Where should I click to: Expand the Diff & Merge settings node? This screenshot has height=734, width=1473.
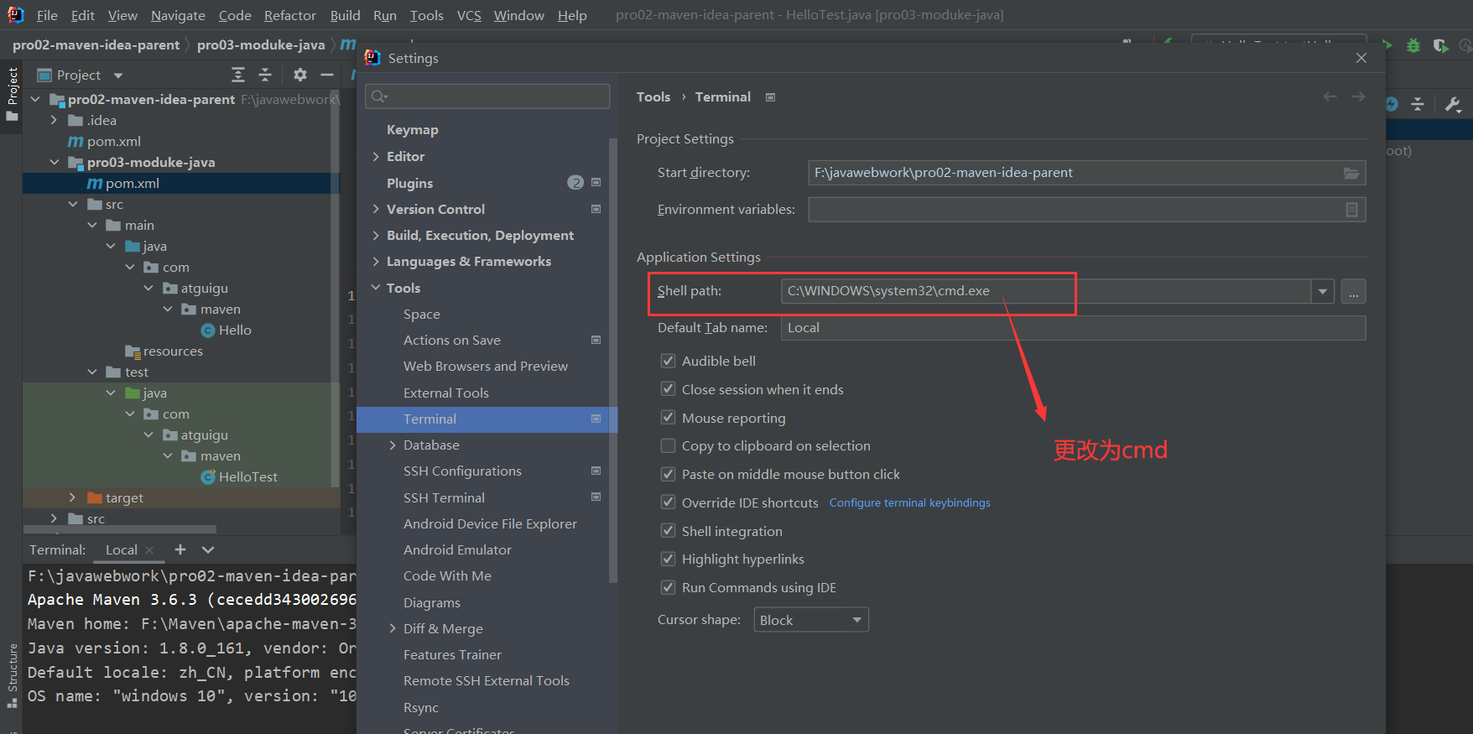pos(393,629)
